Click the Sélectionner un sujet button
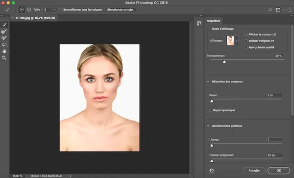 point(121,10)
